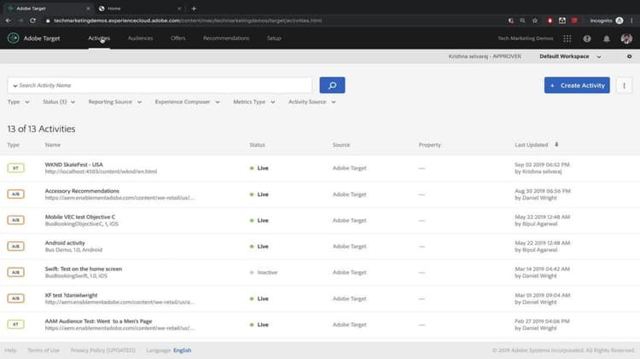Open the XF test activity name

[71, 295]
